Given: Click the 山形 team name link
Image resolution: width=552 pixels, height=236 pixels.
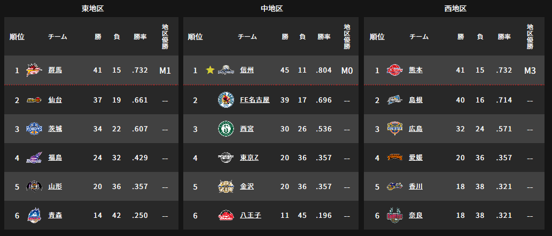Looking at the screenshot, I should click(55, 186).
